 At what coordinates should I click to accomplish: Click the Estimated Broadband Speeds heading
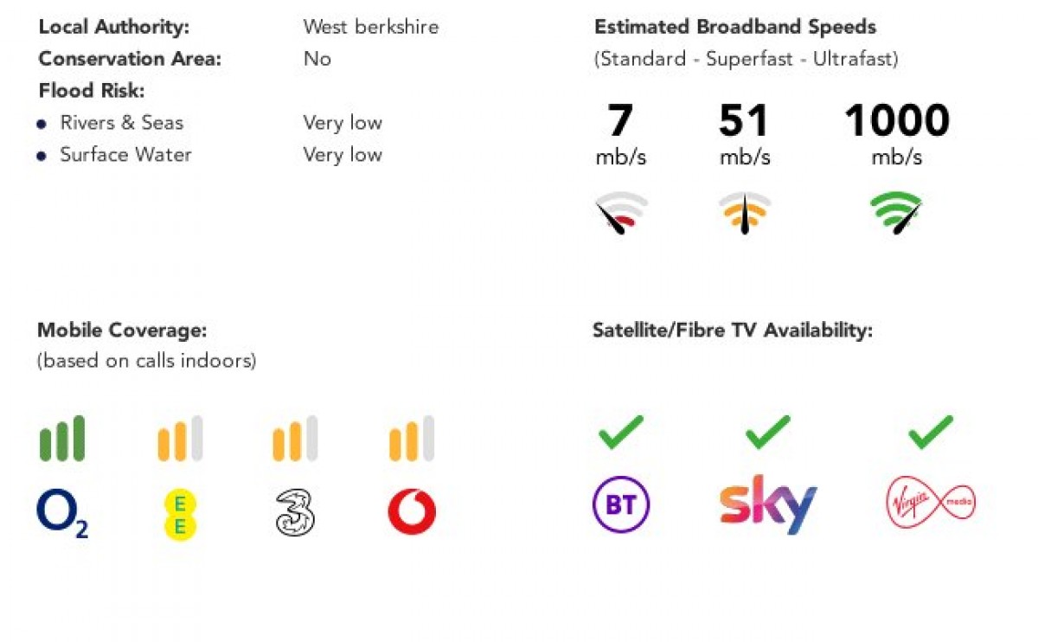pos(735,27)
